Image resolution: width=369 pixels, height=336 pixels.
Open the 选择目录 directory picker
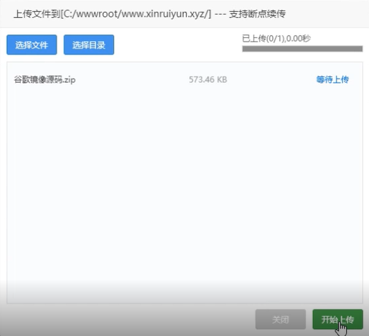(x=89, y=45)
